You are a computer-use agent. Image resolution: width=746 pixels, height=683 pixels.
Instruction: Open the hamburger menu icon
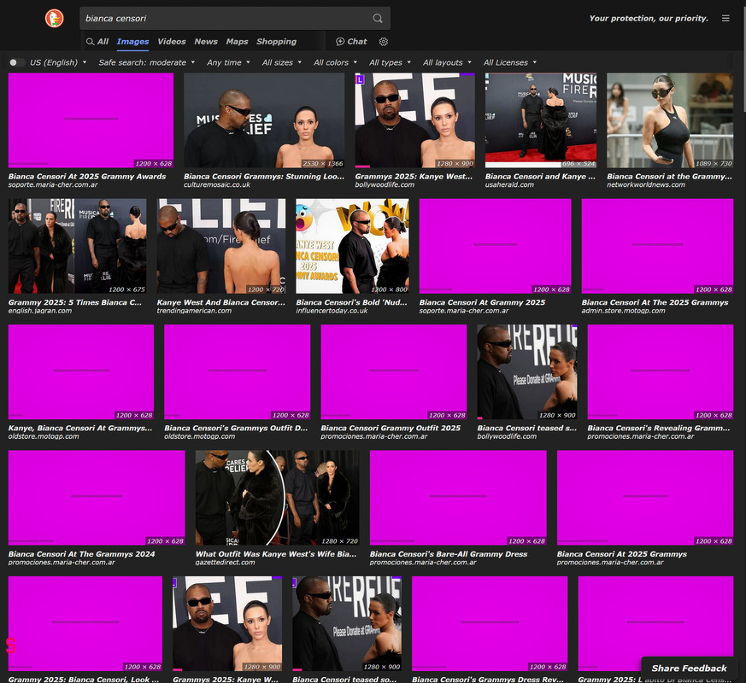point(725,19)
